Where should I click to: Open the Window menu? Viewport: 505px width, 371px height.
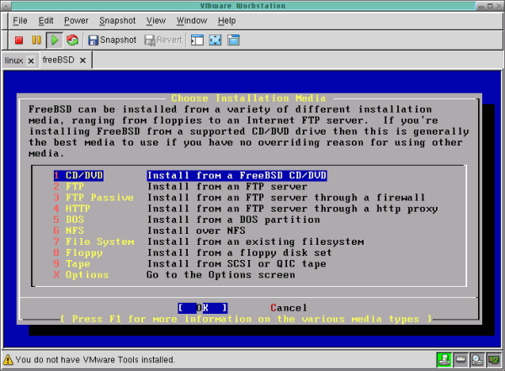(x=192, y=20)
